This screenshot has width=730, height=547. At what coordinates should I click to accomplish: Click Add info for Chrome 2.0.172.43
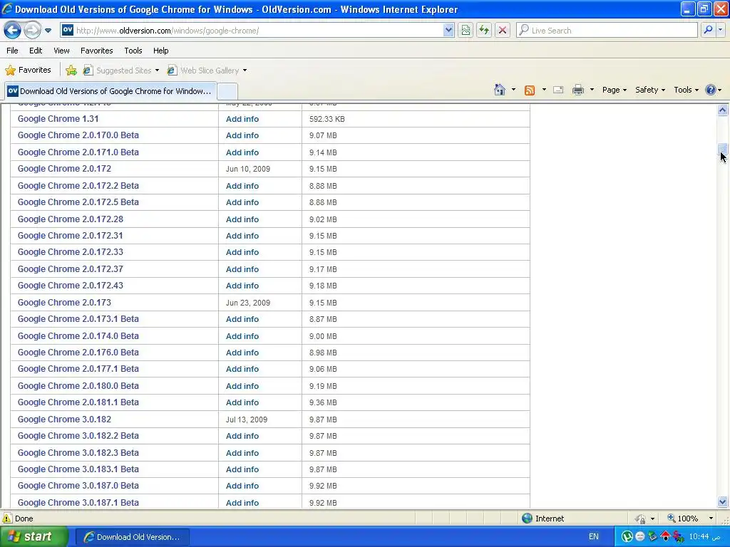coord(242,286)
